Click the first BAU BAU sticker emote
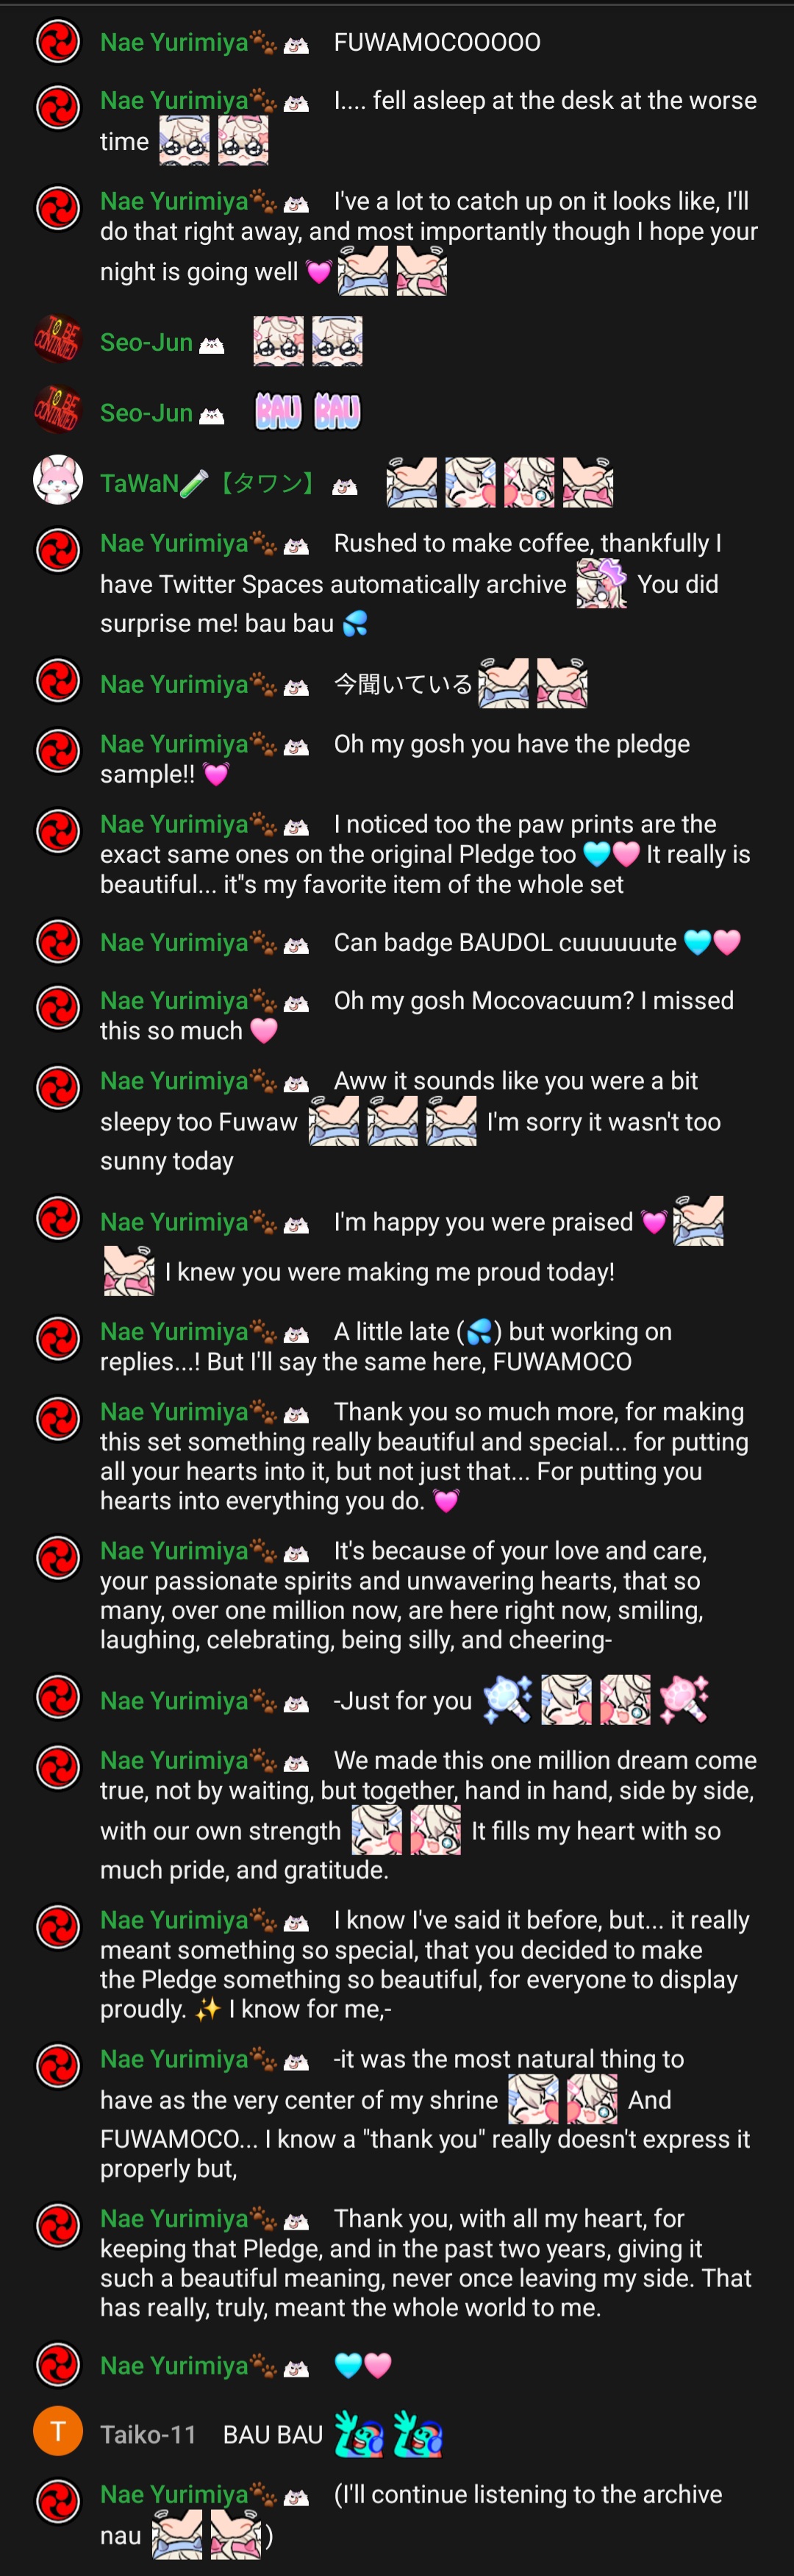 [279, 411]
